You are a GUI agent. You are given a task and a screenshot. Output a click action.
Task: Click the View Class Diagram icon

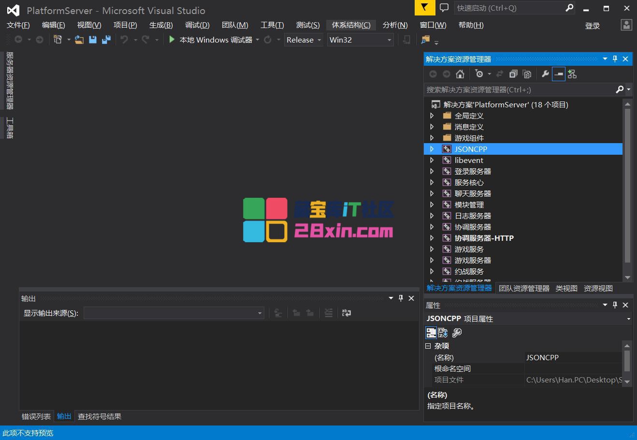(x=572, y=74)
